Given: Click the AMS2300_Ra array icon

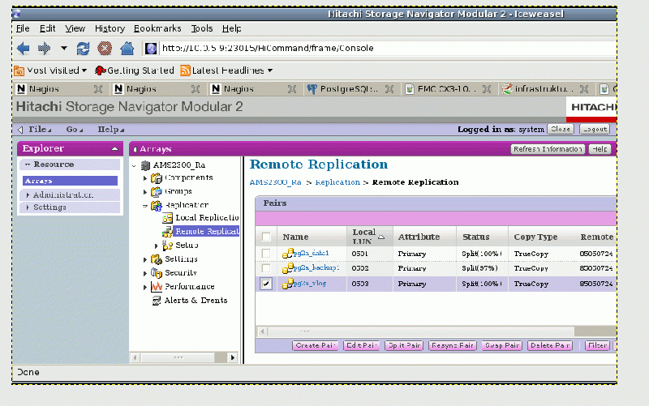Looking at the screenshot, I should coord(145,165).
